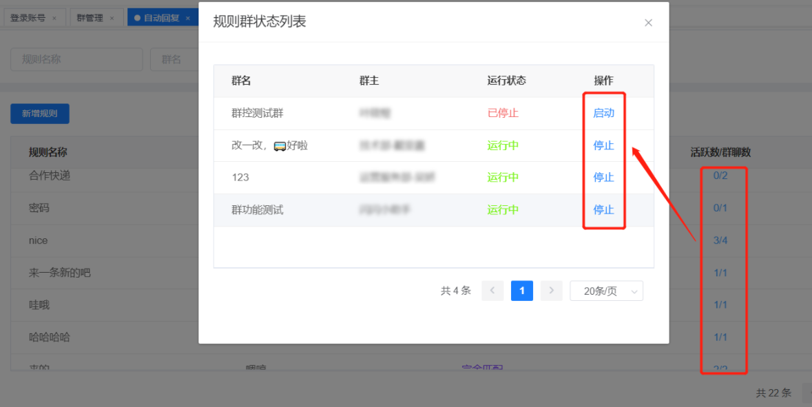Image resolution: width=812 pixels, height=407 pixels.
Task: Open active count 1/1 for 哇哦
Action: tap(720, 305)
